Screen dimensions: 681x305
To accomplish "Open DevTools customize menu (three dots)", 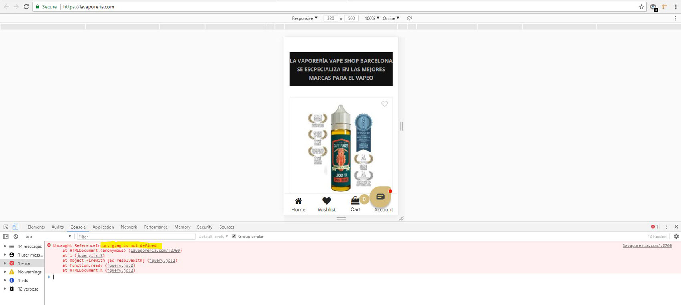I will coord(667,227).
